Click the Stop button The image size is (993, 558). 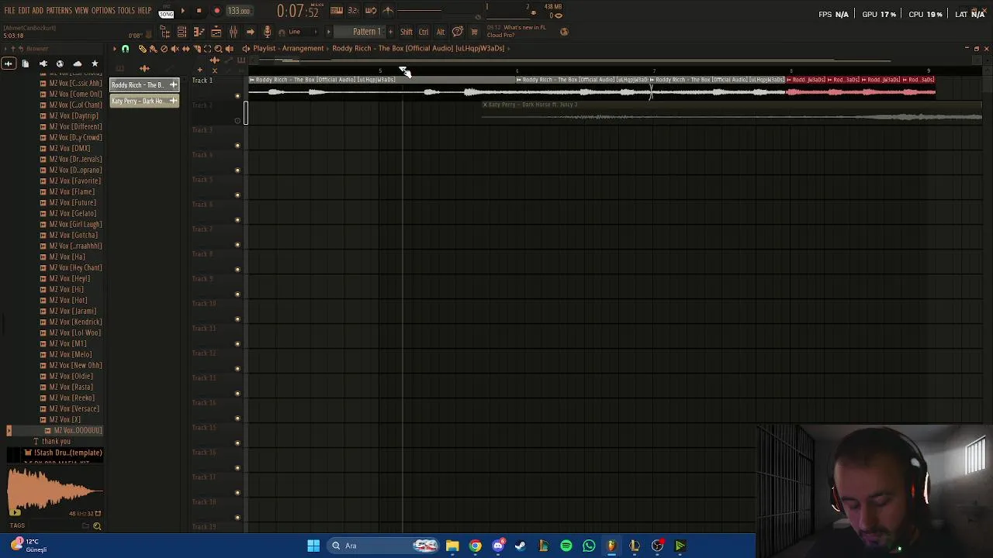click(199, 11)
